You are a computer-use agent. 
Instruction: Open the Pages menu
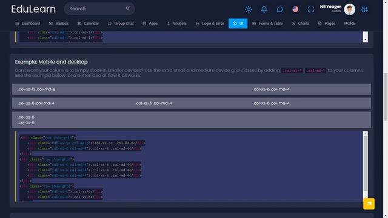pos(327,24)
